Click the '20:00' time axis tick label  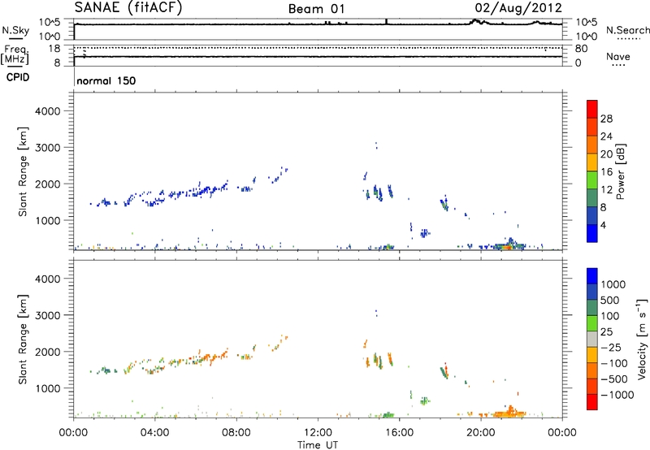[481, 433]
